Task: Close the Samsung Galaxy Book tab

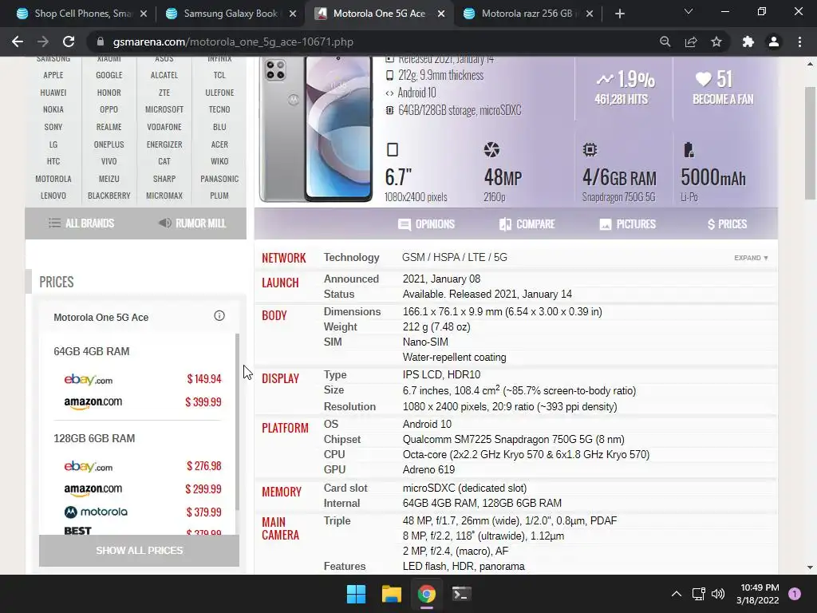Action: pos(293,14)
